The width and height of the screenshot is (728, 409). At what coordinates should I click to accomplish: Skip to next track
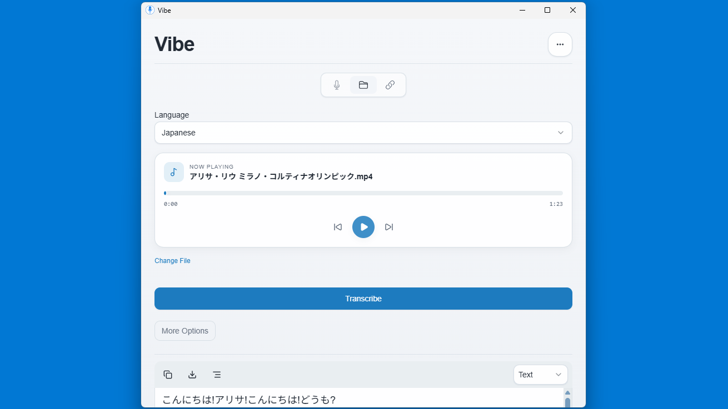click(389, 227)
